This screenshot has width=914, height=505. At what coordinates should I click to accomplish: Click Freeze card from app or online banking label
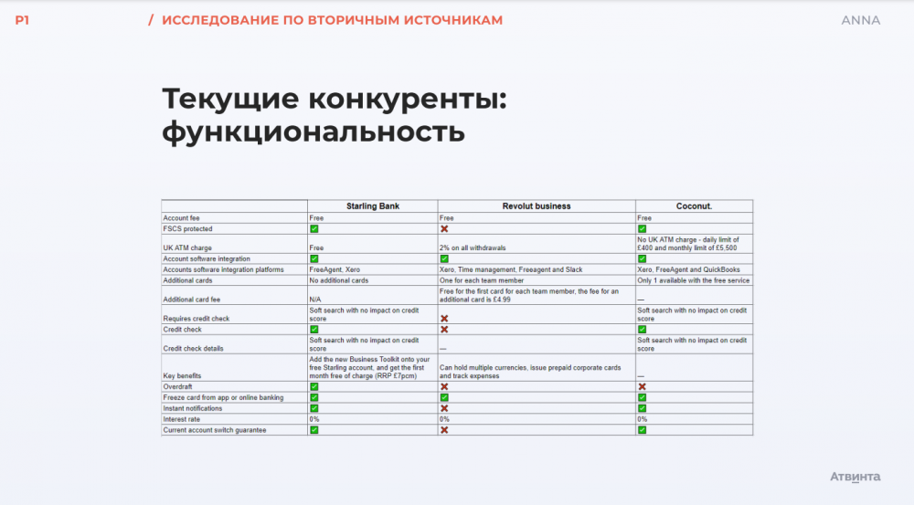pos(223,397)
